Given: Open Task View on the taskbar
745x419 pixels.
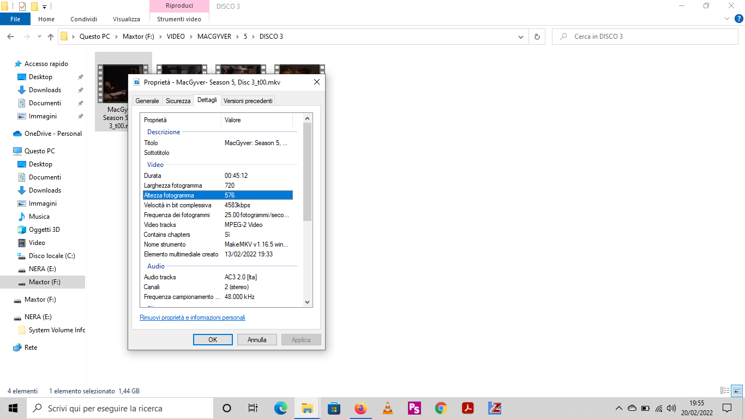Looking at the screenshot, I should [253, 408].
